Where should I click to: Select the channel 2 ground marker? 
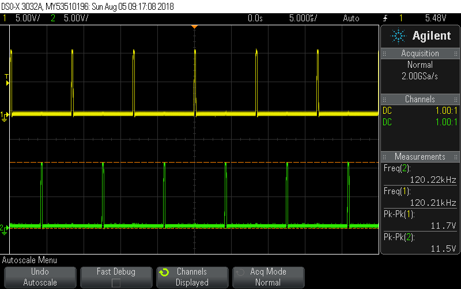pos(4,229)
